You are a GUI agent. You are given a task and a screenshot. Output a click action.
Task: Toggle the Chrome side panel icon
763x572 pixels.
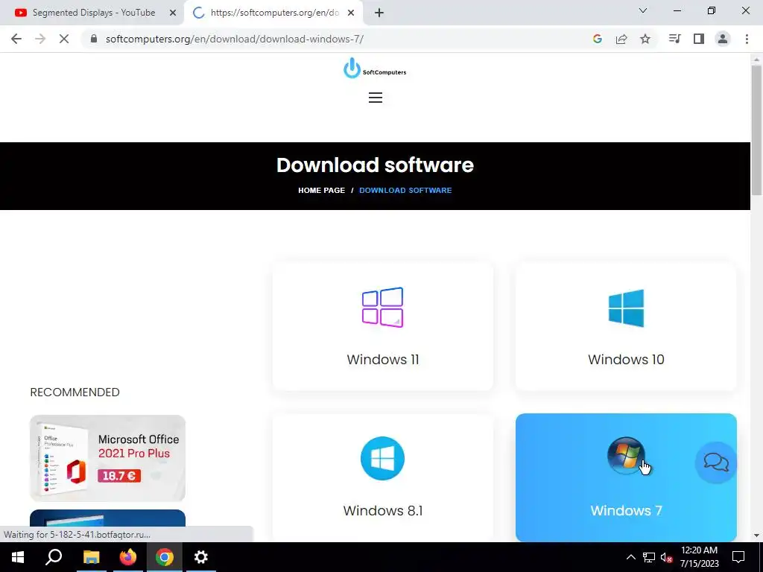[x=699, y=39]
